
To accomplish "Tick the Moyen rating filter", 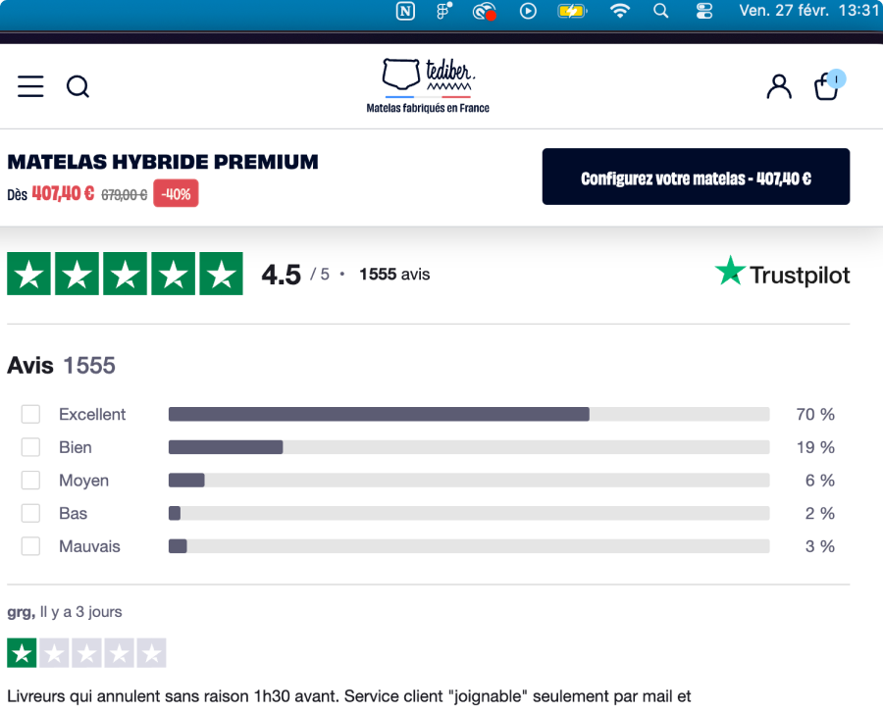I will 30,481.
